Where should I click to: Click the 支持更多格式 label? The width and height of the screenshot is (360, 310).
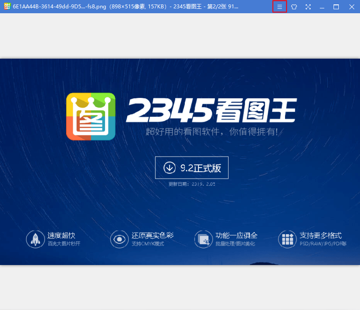tap(320, 235)
